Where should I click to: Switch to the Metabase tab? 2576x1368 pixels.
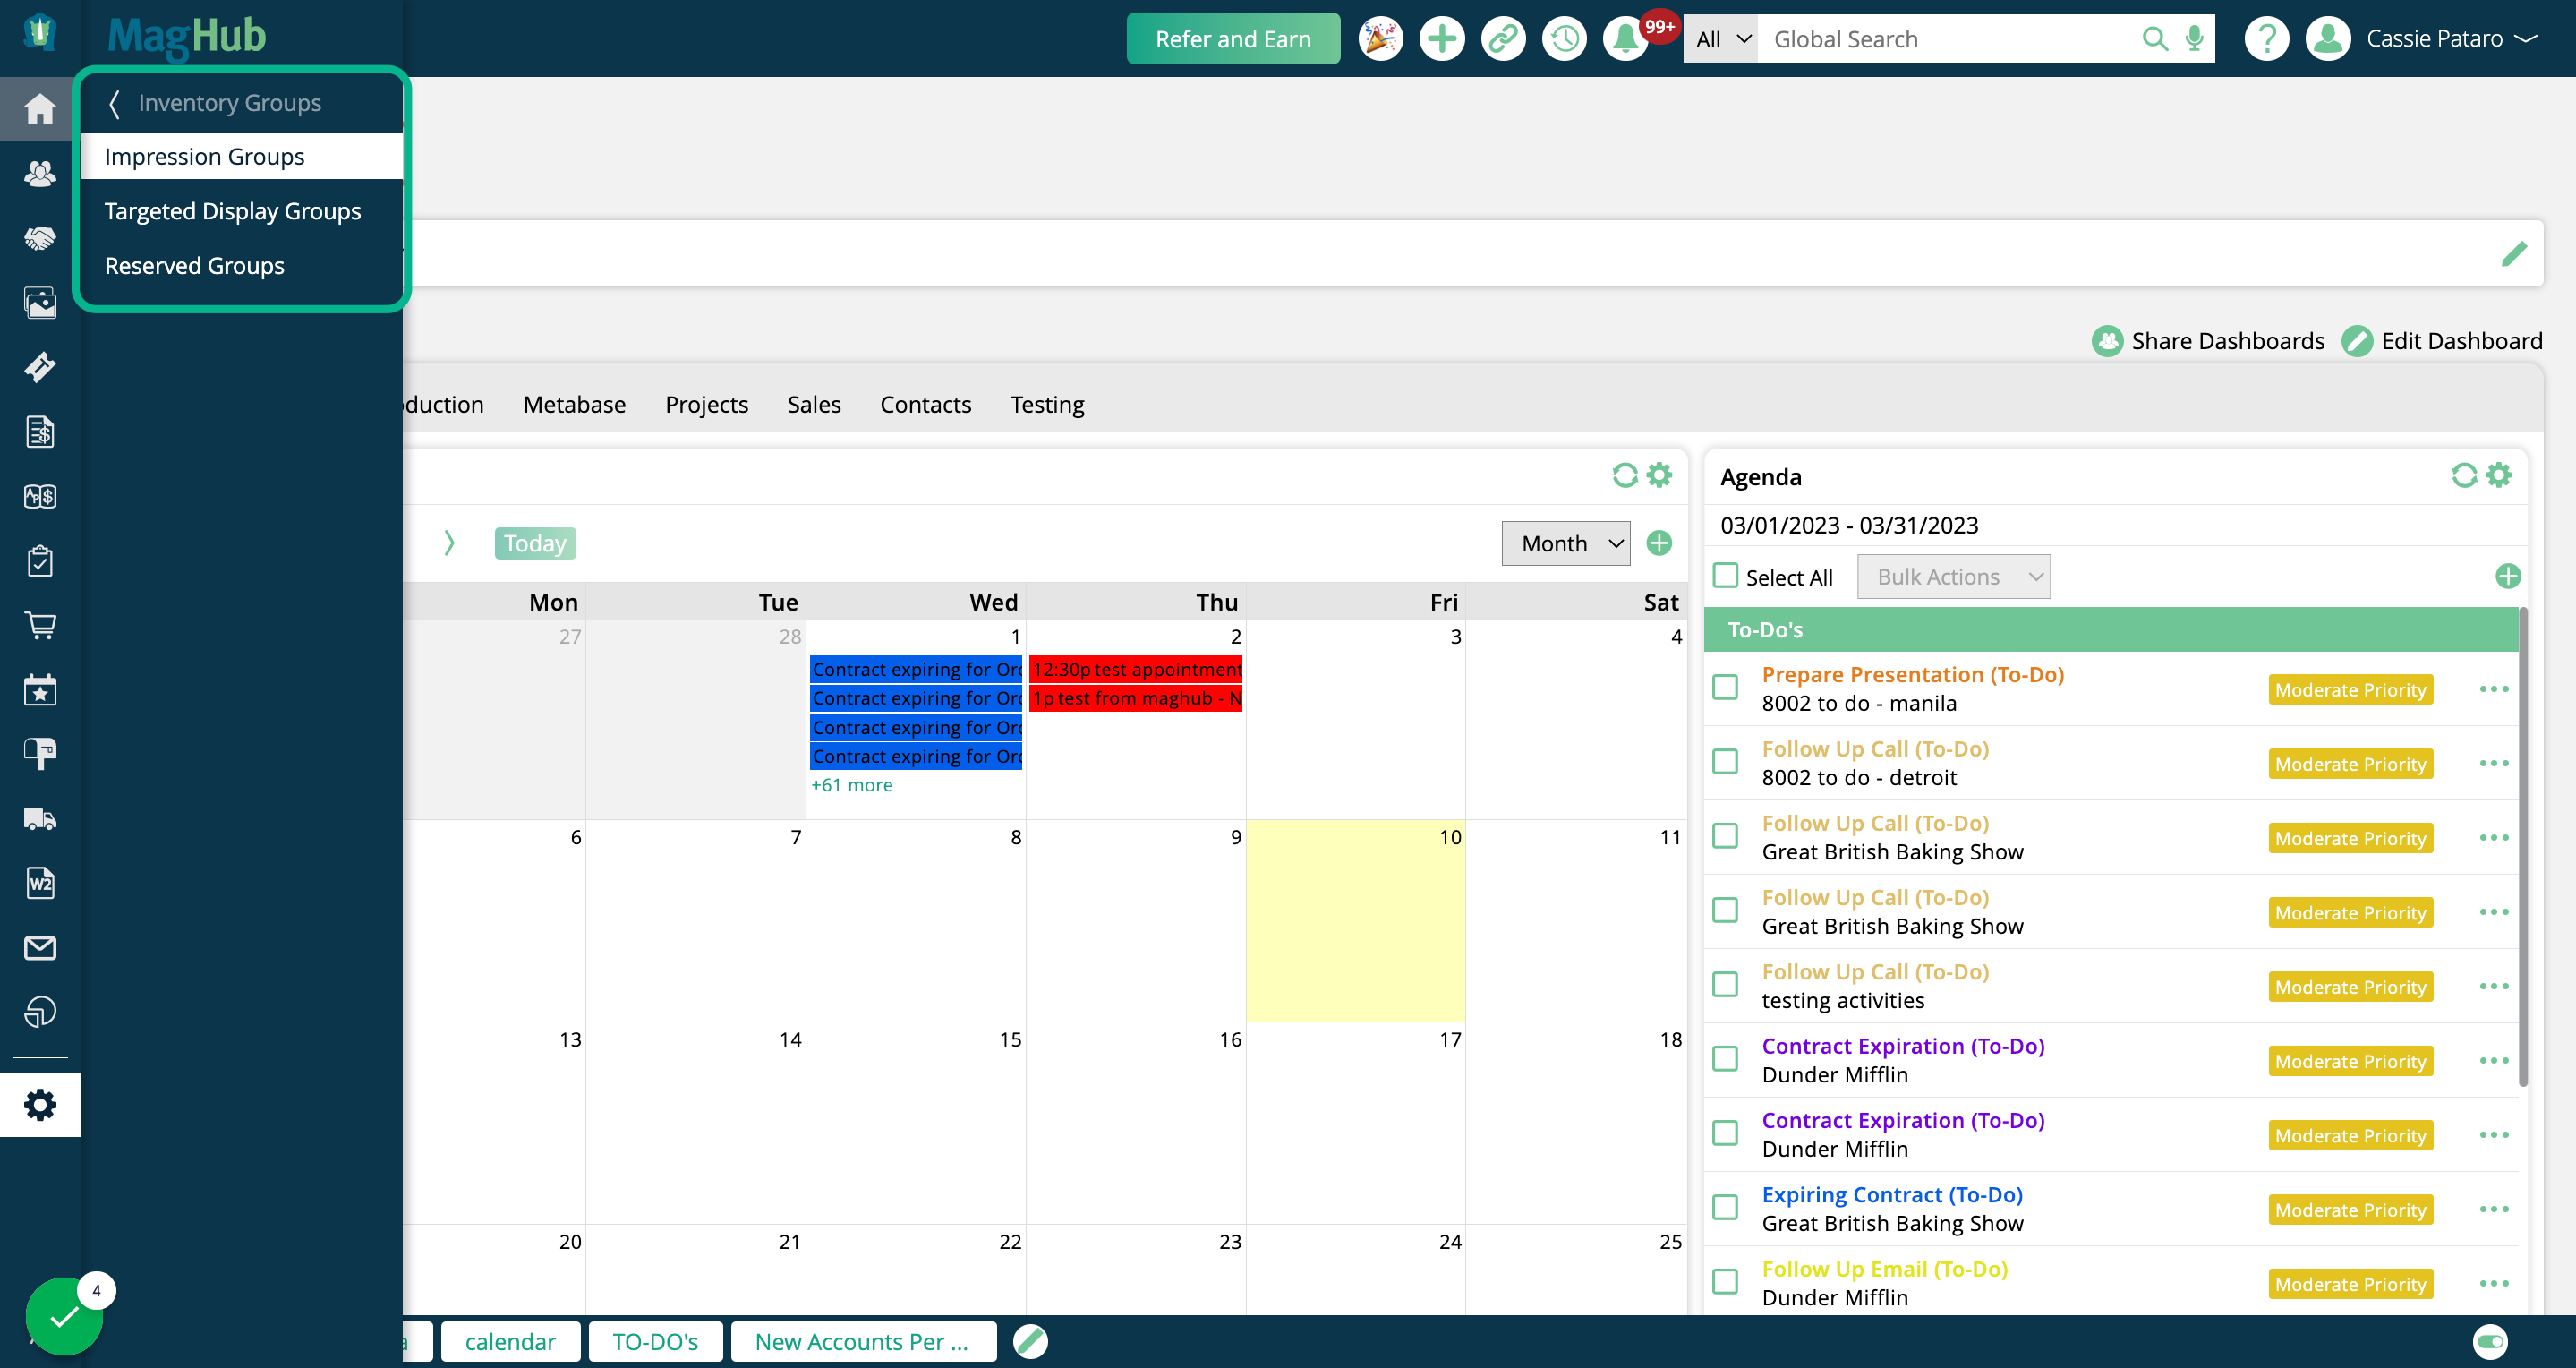click(574, 404)
